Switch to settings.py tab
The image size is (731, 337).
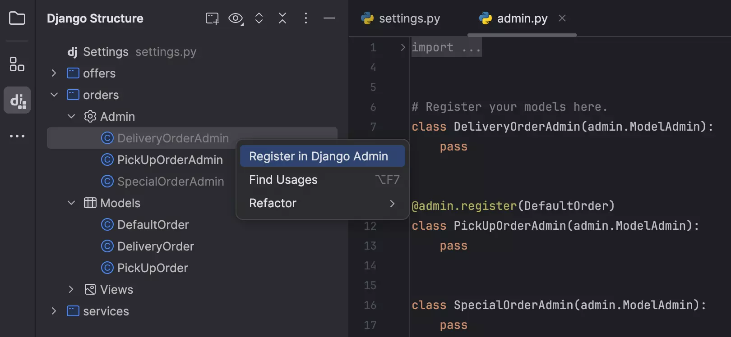(x=401, y=18)
